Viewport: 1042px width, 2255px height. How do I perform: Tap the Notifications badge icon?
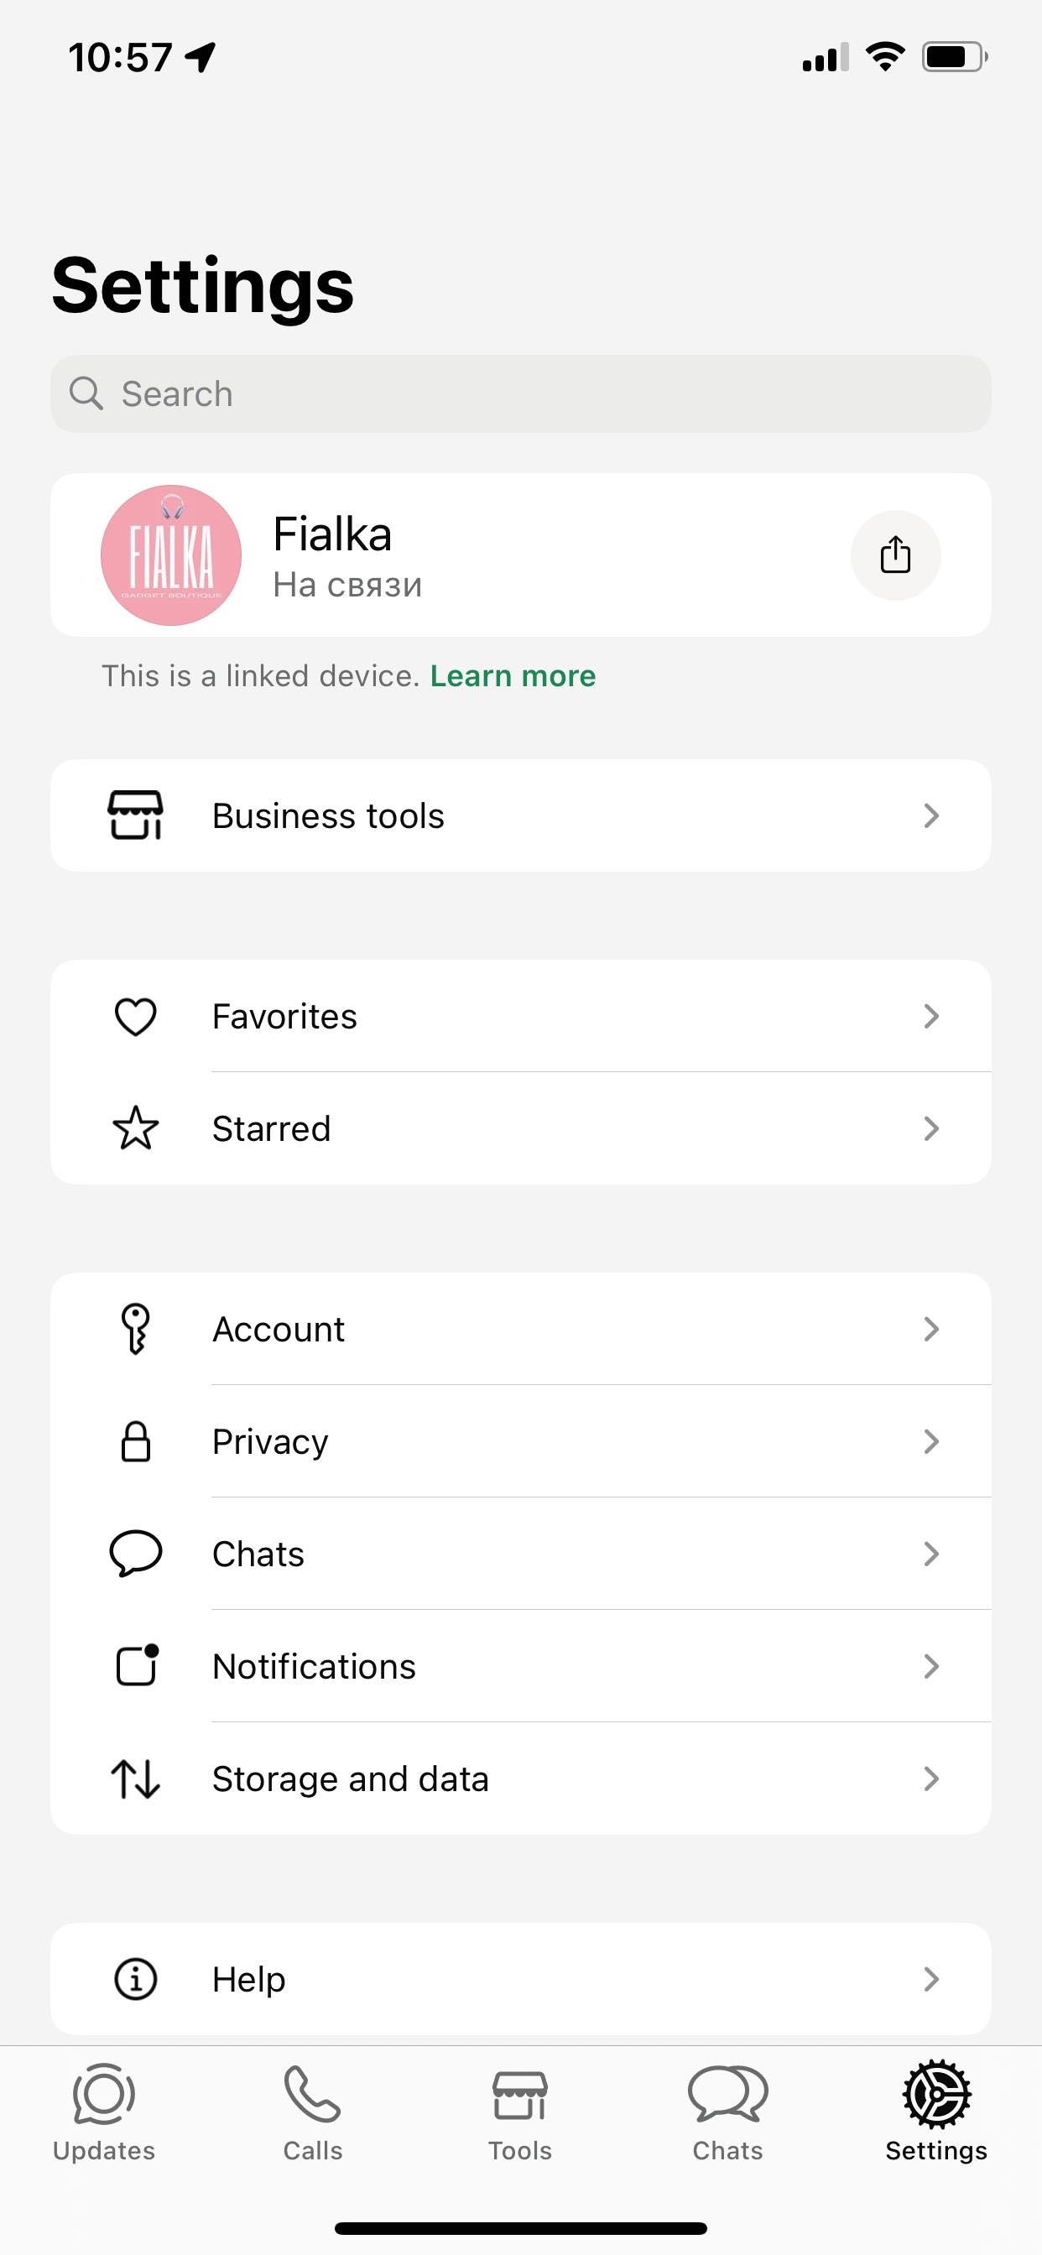tap(137, 1665)
